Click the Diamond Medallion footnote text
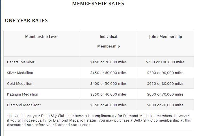197x136 pixels. [99, 120]
